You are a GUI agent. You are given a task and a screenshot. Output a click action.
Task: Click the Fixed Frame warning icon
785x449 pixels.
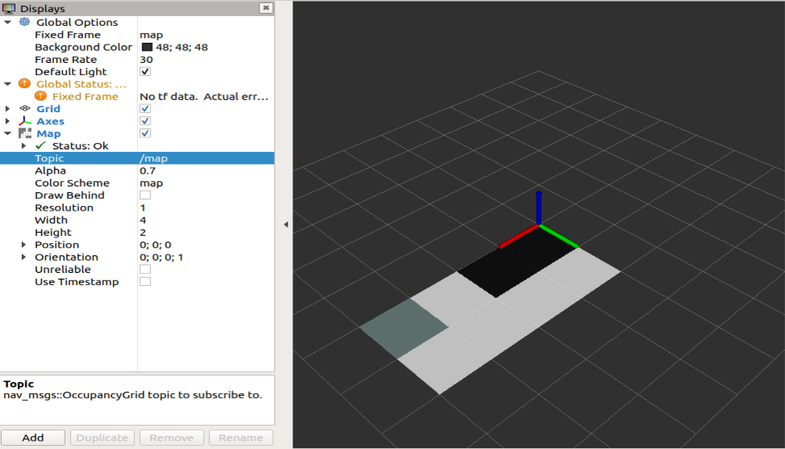point(41,96)
